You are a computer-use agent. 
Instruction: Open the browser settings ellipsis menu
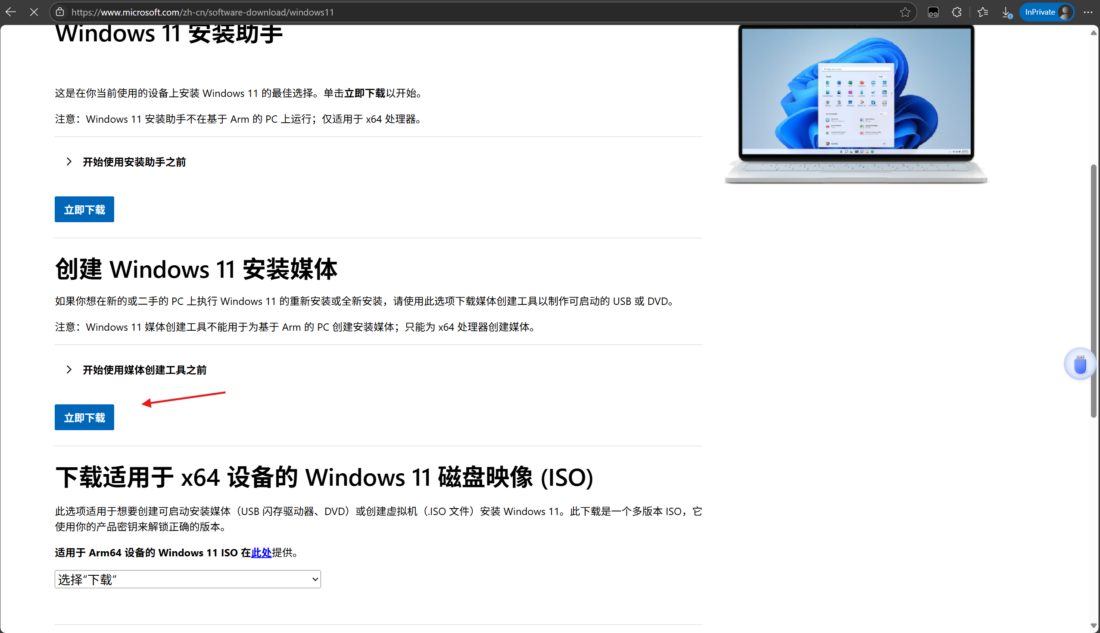pyautogui.click(x=1088, y=12)
